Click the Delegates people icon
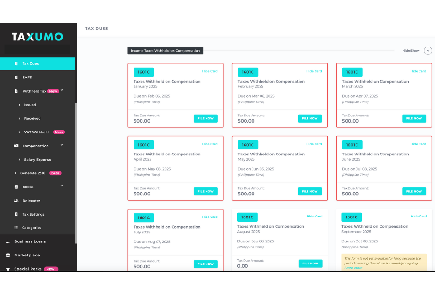The image size is (435, 295). click(x=16, y=201)
